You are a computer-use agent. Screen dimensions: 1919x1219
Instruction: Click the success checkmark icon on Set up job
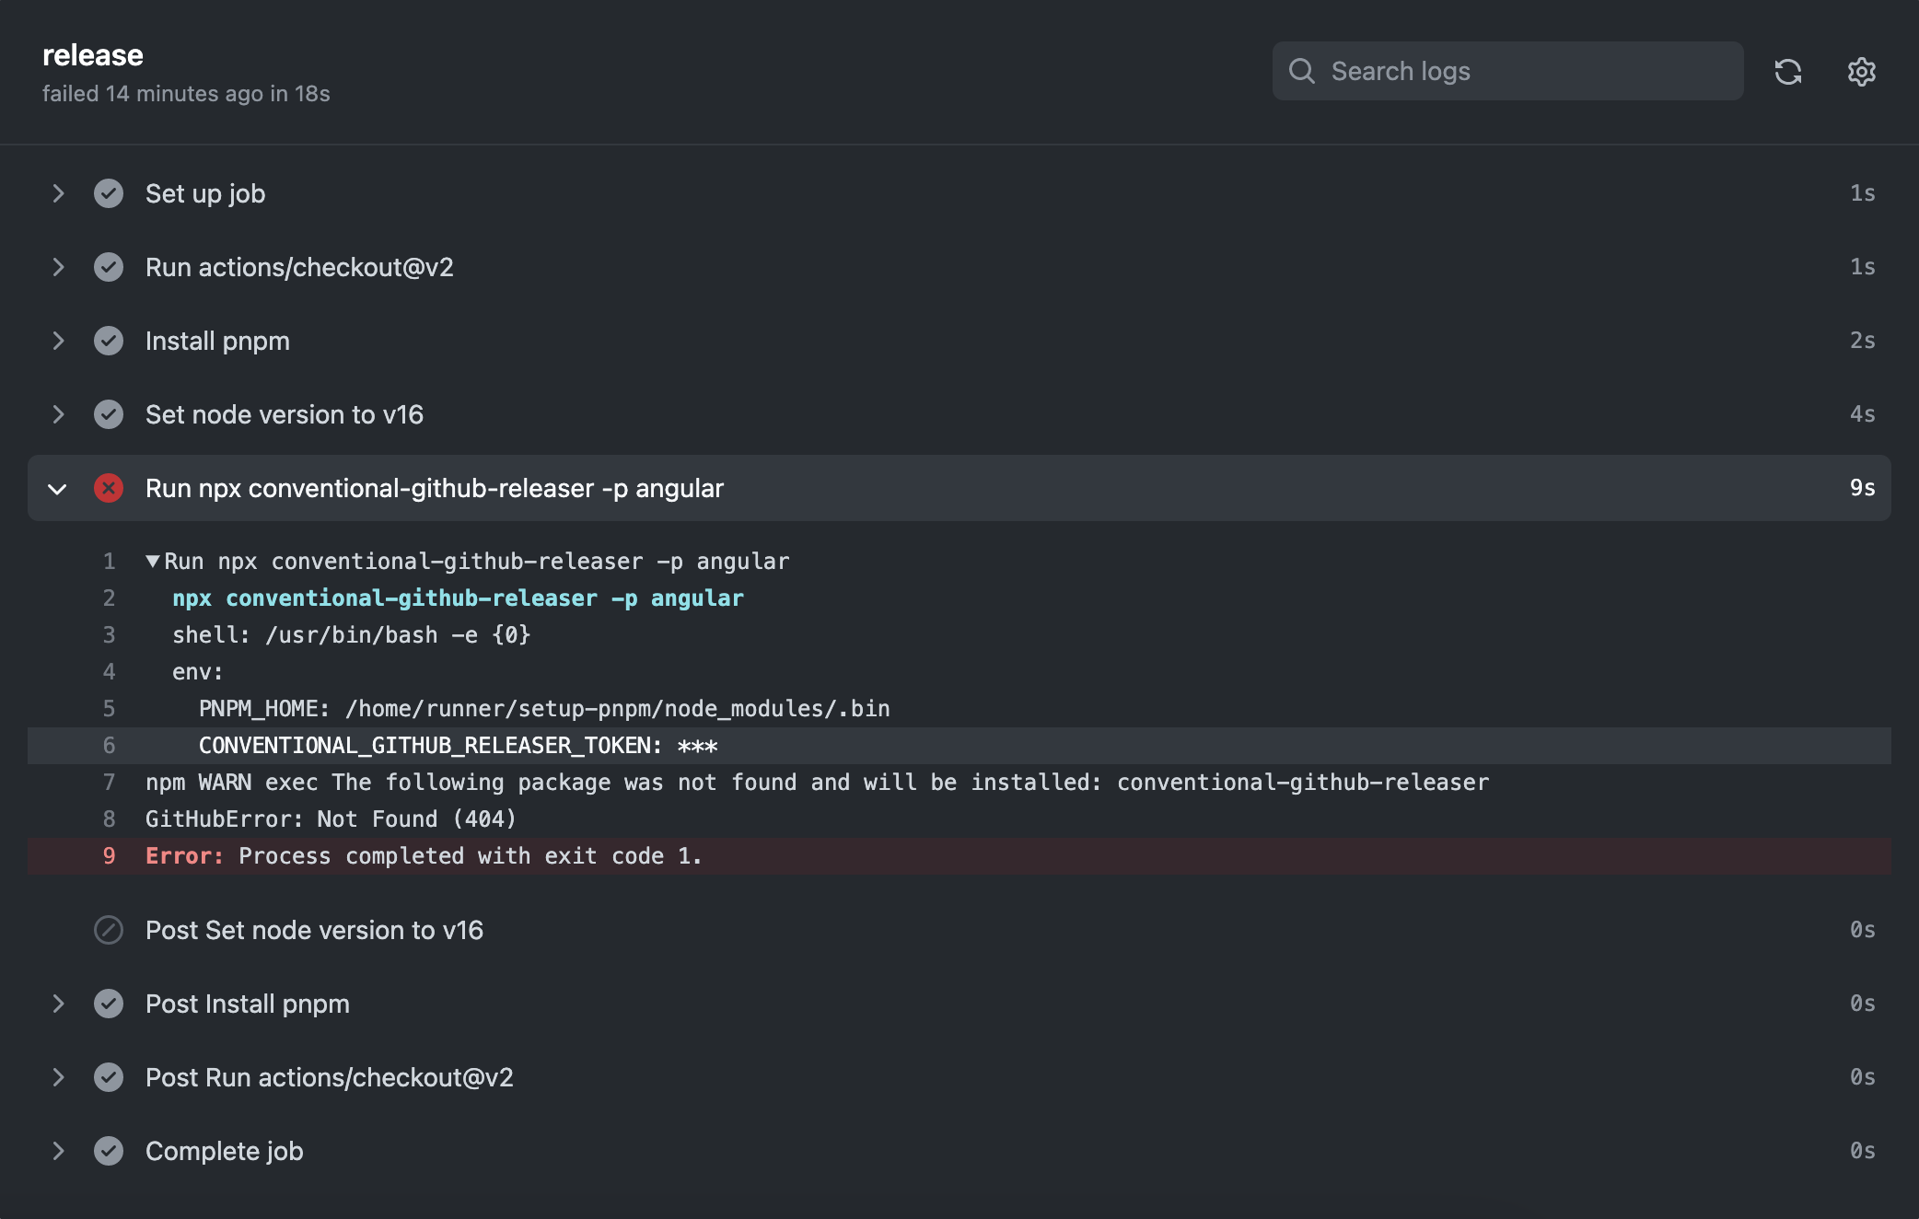(x=109, y=193)
